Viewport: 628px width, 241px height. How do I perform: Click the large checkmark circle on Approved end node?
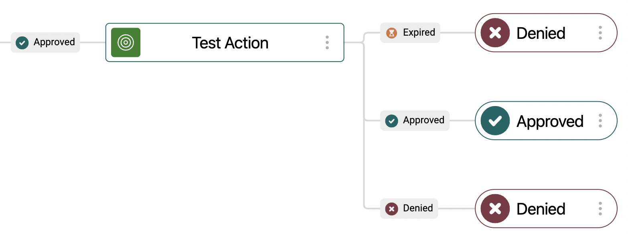point(495,120)
